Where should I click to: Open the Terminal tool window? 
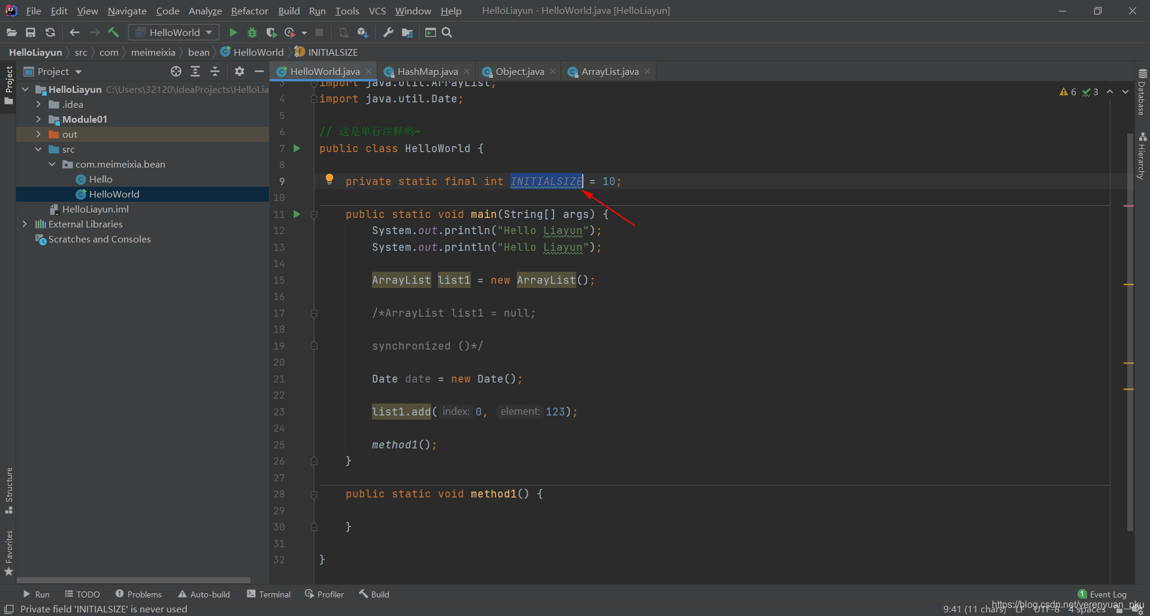(268, 594)
